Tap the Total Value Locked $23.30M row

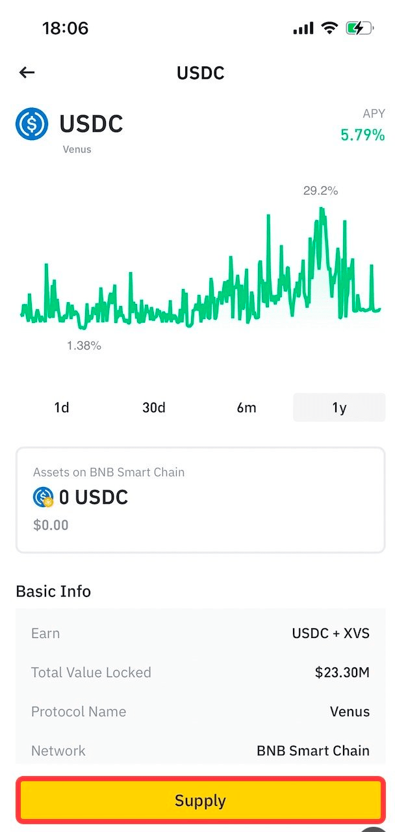tap(200, 673)
